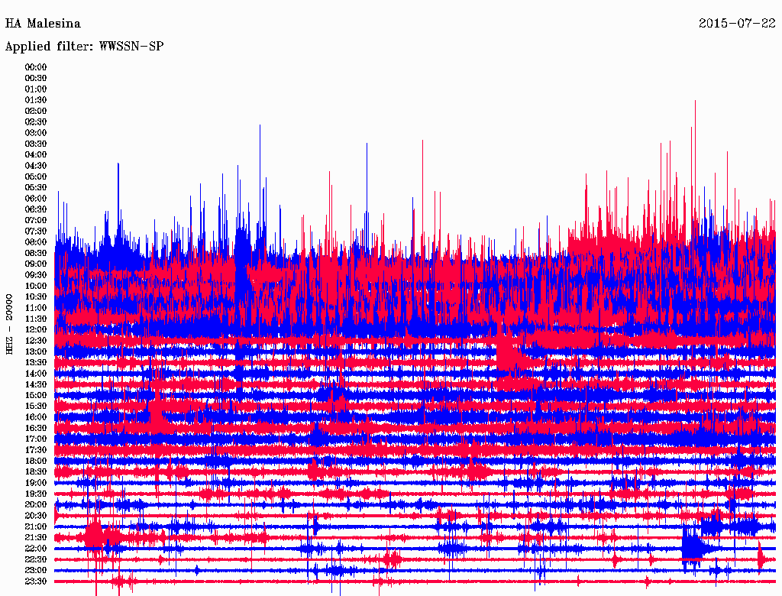Select the 08:00 time label
The width and height of the screenshot is (782, 596).
point(36,242)
